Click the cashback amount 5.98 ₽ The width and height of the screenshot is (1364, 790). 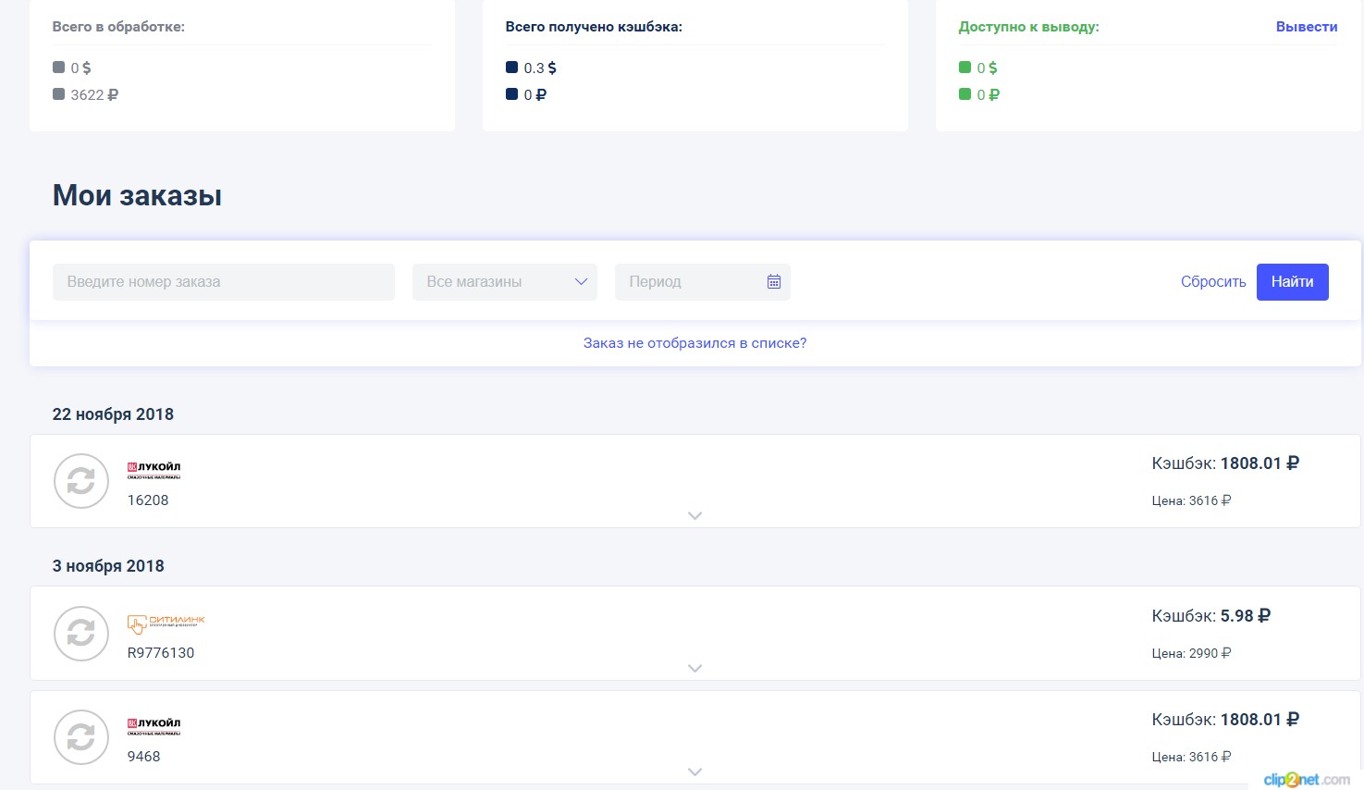click(x=1246, y=616)
